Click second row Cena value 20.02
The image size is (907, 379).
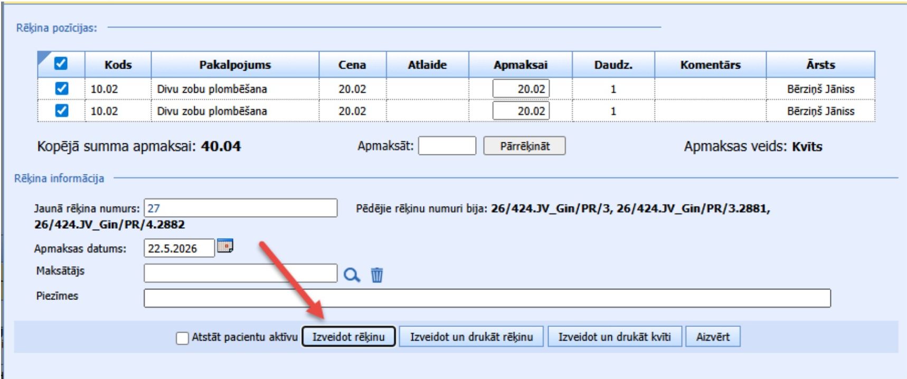(x=352, y=111)
